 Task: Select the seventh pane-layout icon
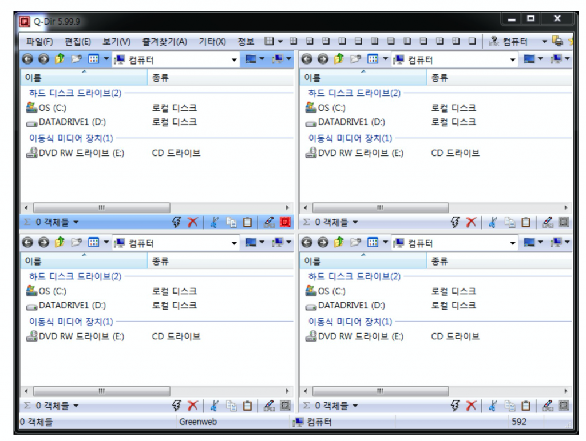391,41
